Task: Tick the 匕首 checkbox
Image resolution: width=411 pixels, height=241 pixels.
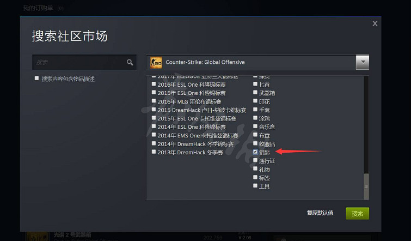Action: [x=255, y=84]
